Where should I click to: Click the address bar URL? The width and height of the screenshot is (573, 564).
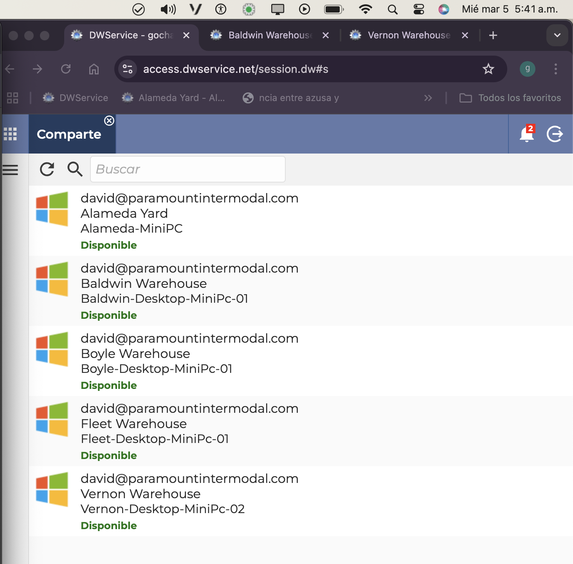[236, 69]
